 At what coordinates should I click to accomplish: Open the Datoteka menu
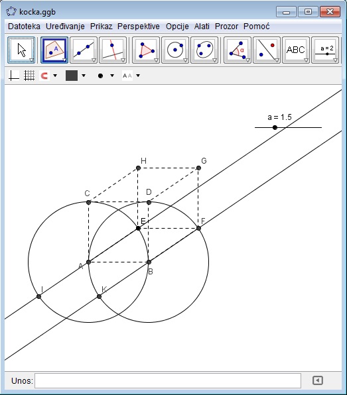pyautogui.click(x=24, y=27)
